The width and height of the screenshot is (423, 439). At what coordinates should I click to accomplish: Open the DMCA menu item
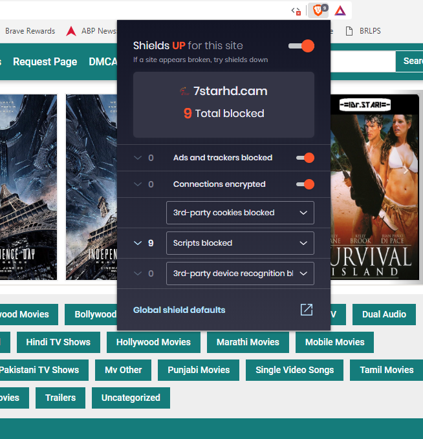(103, 61)
